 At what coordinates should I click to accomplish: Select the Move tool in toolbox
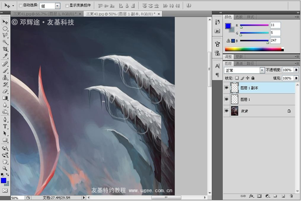tap(5, 22)
